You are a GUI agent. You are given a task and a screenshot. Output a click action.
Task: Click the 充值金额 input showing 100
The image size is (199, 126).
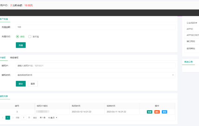tap(96, 27)
